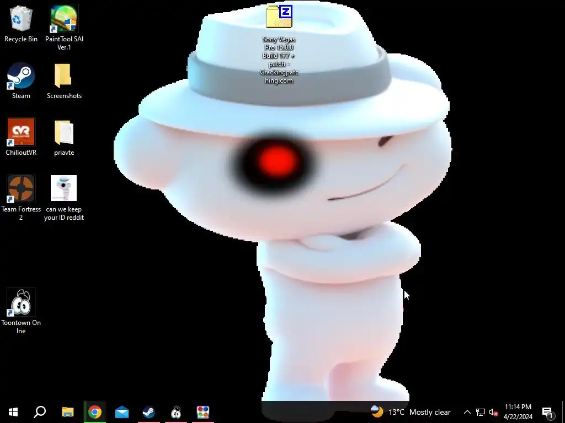Screen dimensions: 565x423
Task: Expand hidden system tray icons chevron
Action: 467,412
